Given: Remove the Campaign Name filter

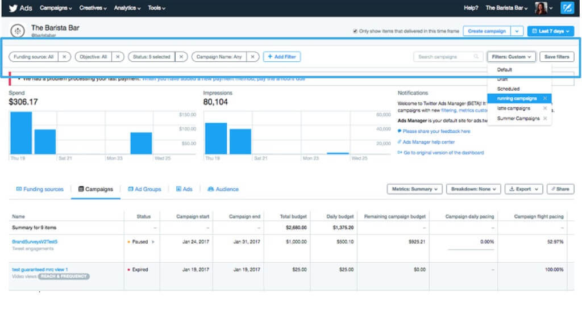Looking at the screenshot, I should click(253, 57).
